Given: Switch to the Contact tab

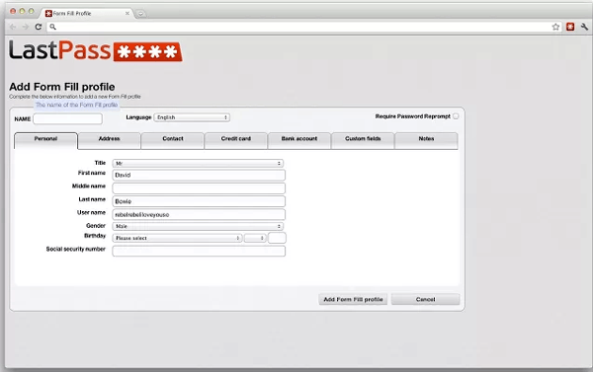Looking at the screenshot, I should coord(172,140).
